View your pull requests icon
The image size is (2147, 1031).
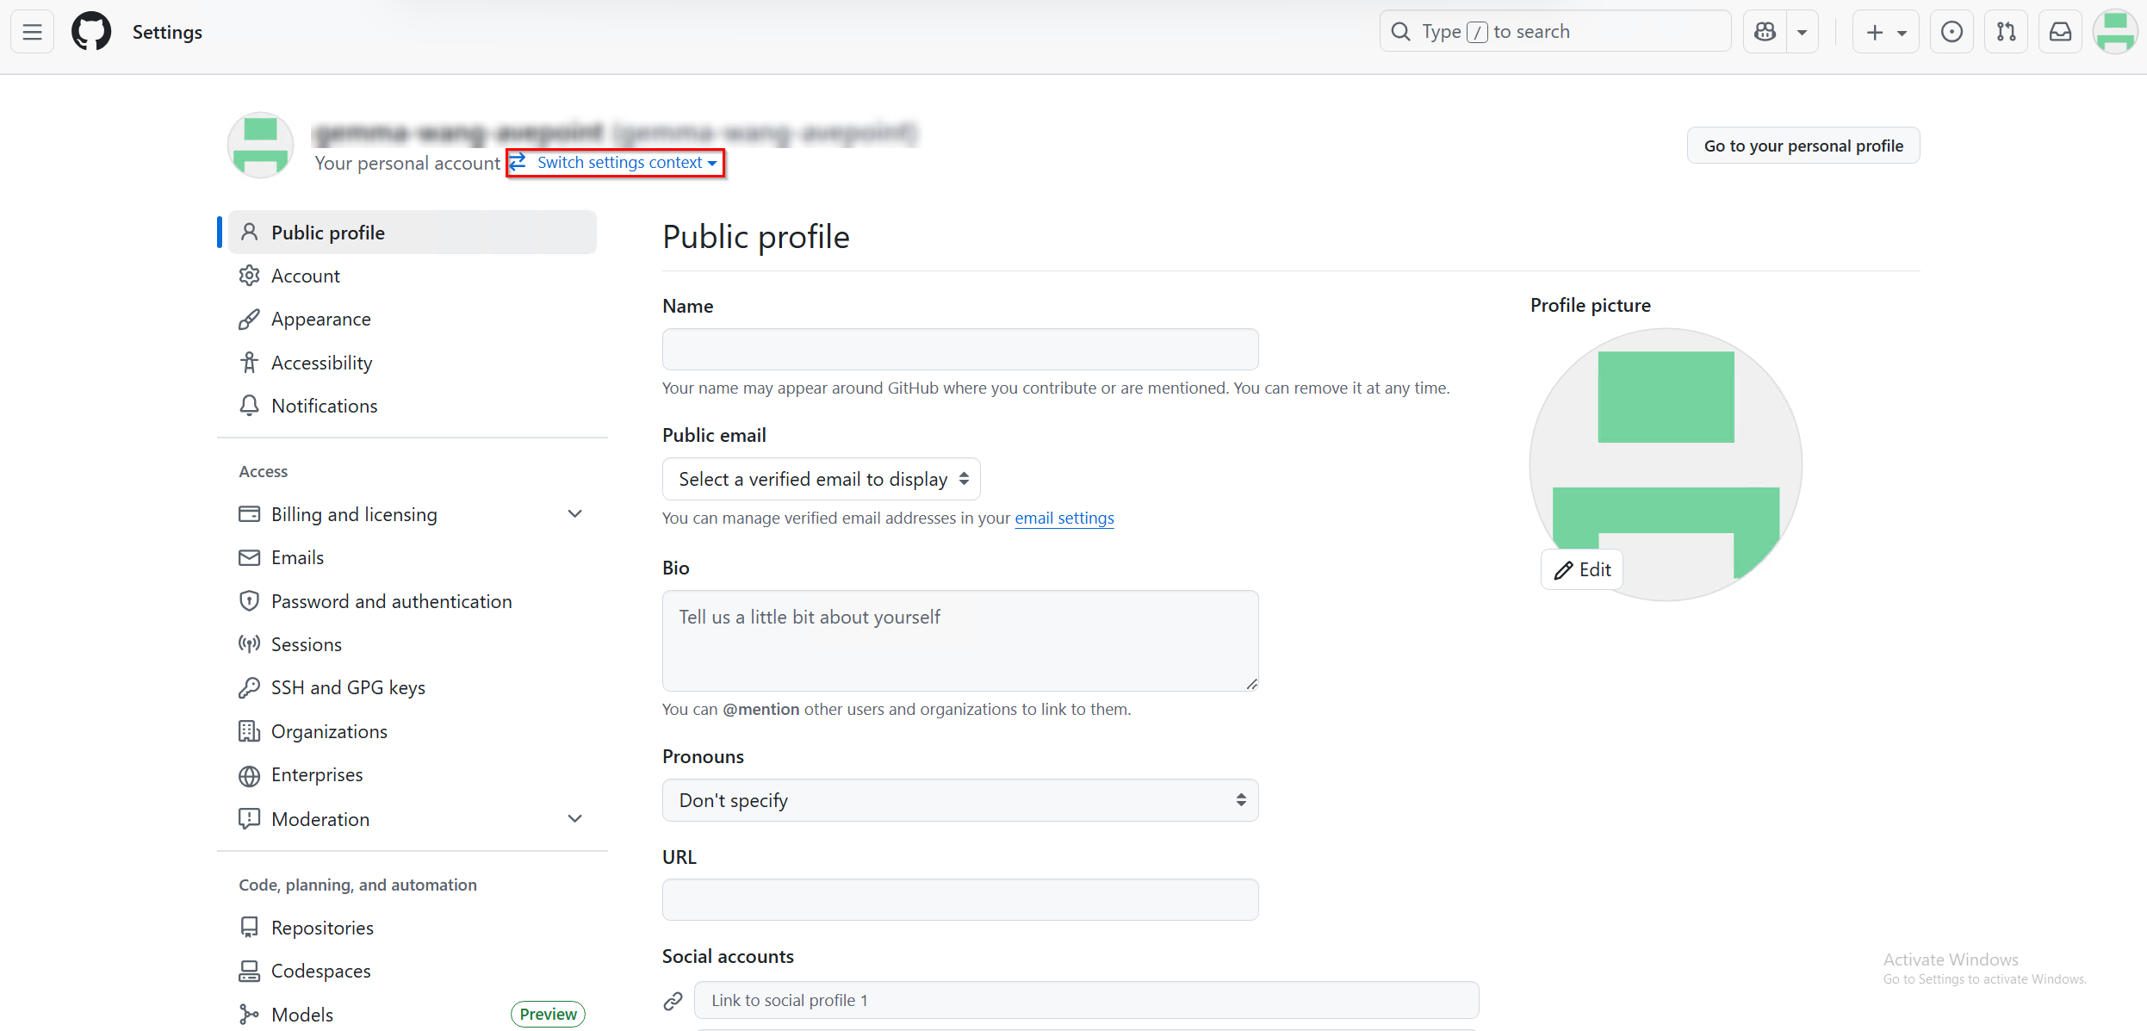2006,32
